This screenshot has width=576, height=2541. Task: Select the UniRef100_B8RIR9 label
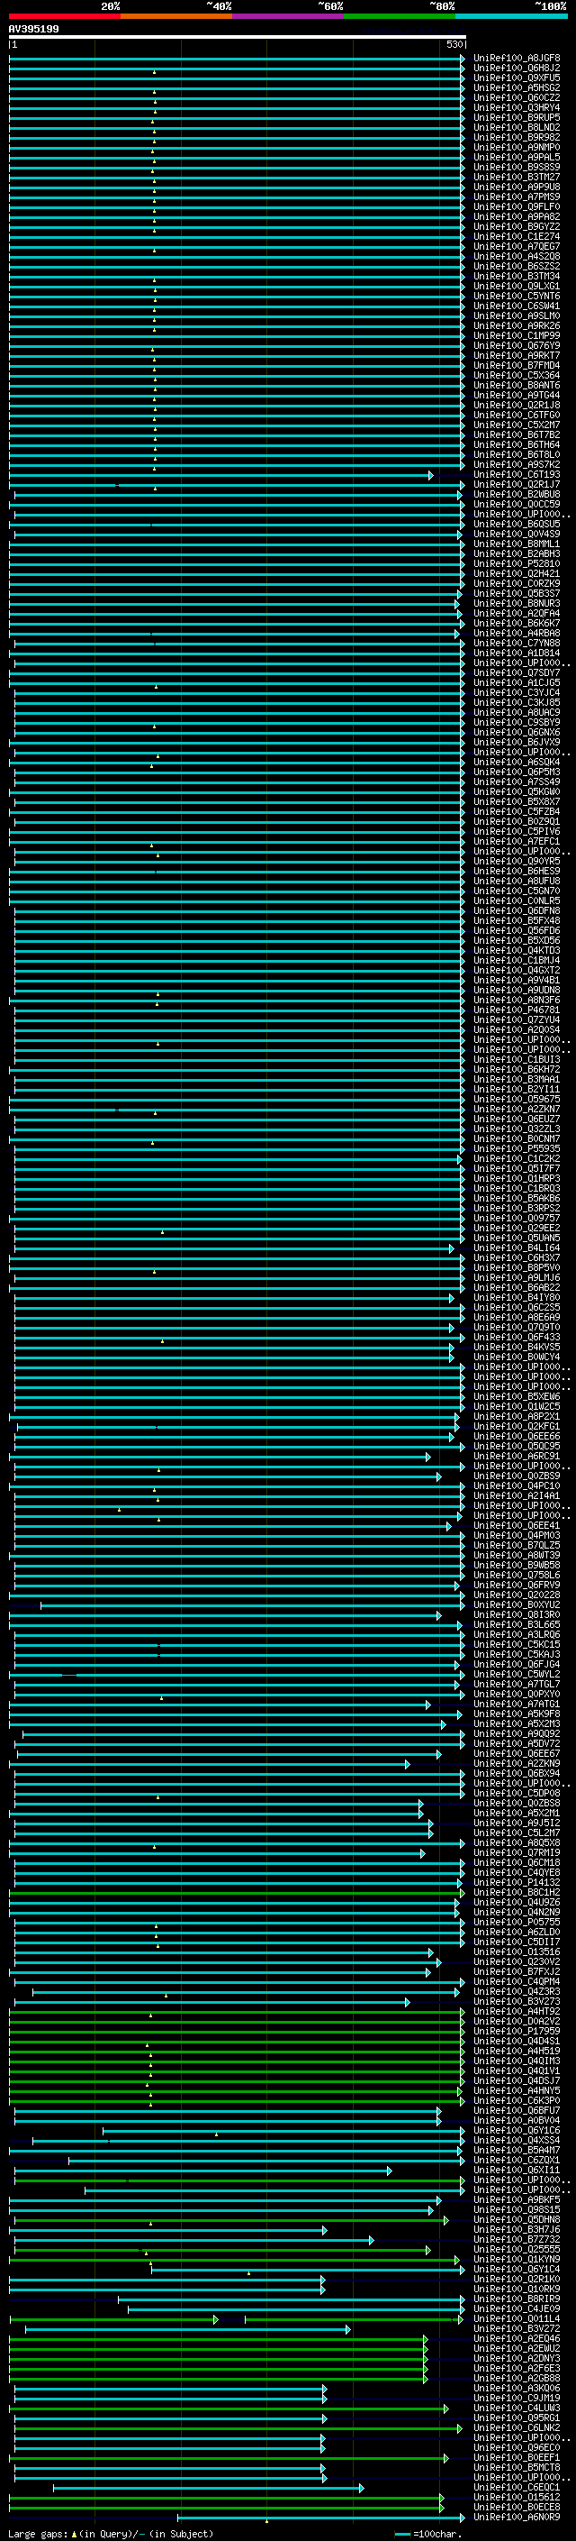pyautogui.click(x=517, y=2299)
